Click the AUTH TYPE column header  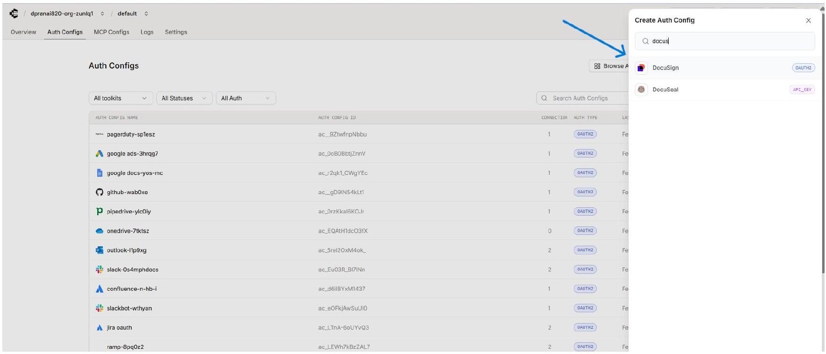click(x=585, y=118)
